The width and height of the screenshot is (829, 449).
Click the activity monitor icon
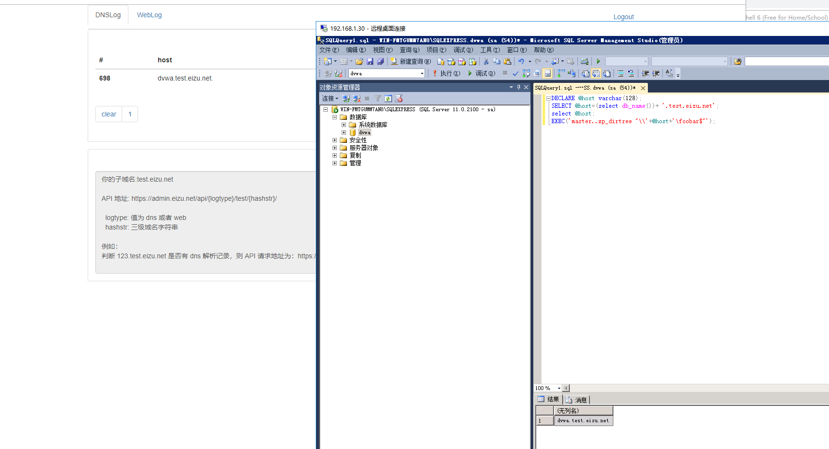tap(584, 61)
